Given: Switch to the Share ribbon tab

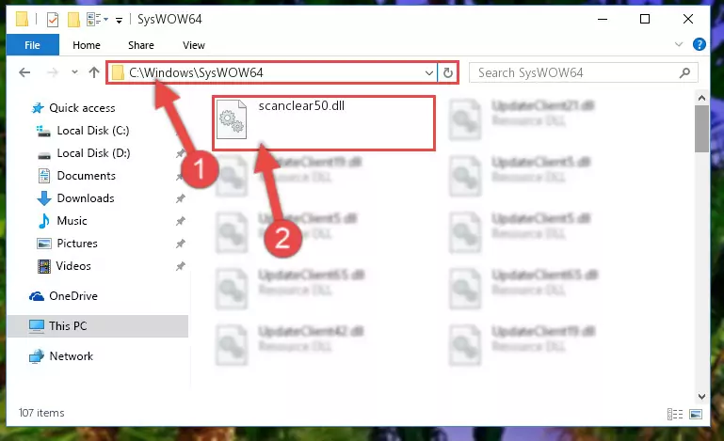Looking at the screenshot, I should pos(141,45).
